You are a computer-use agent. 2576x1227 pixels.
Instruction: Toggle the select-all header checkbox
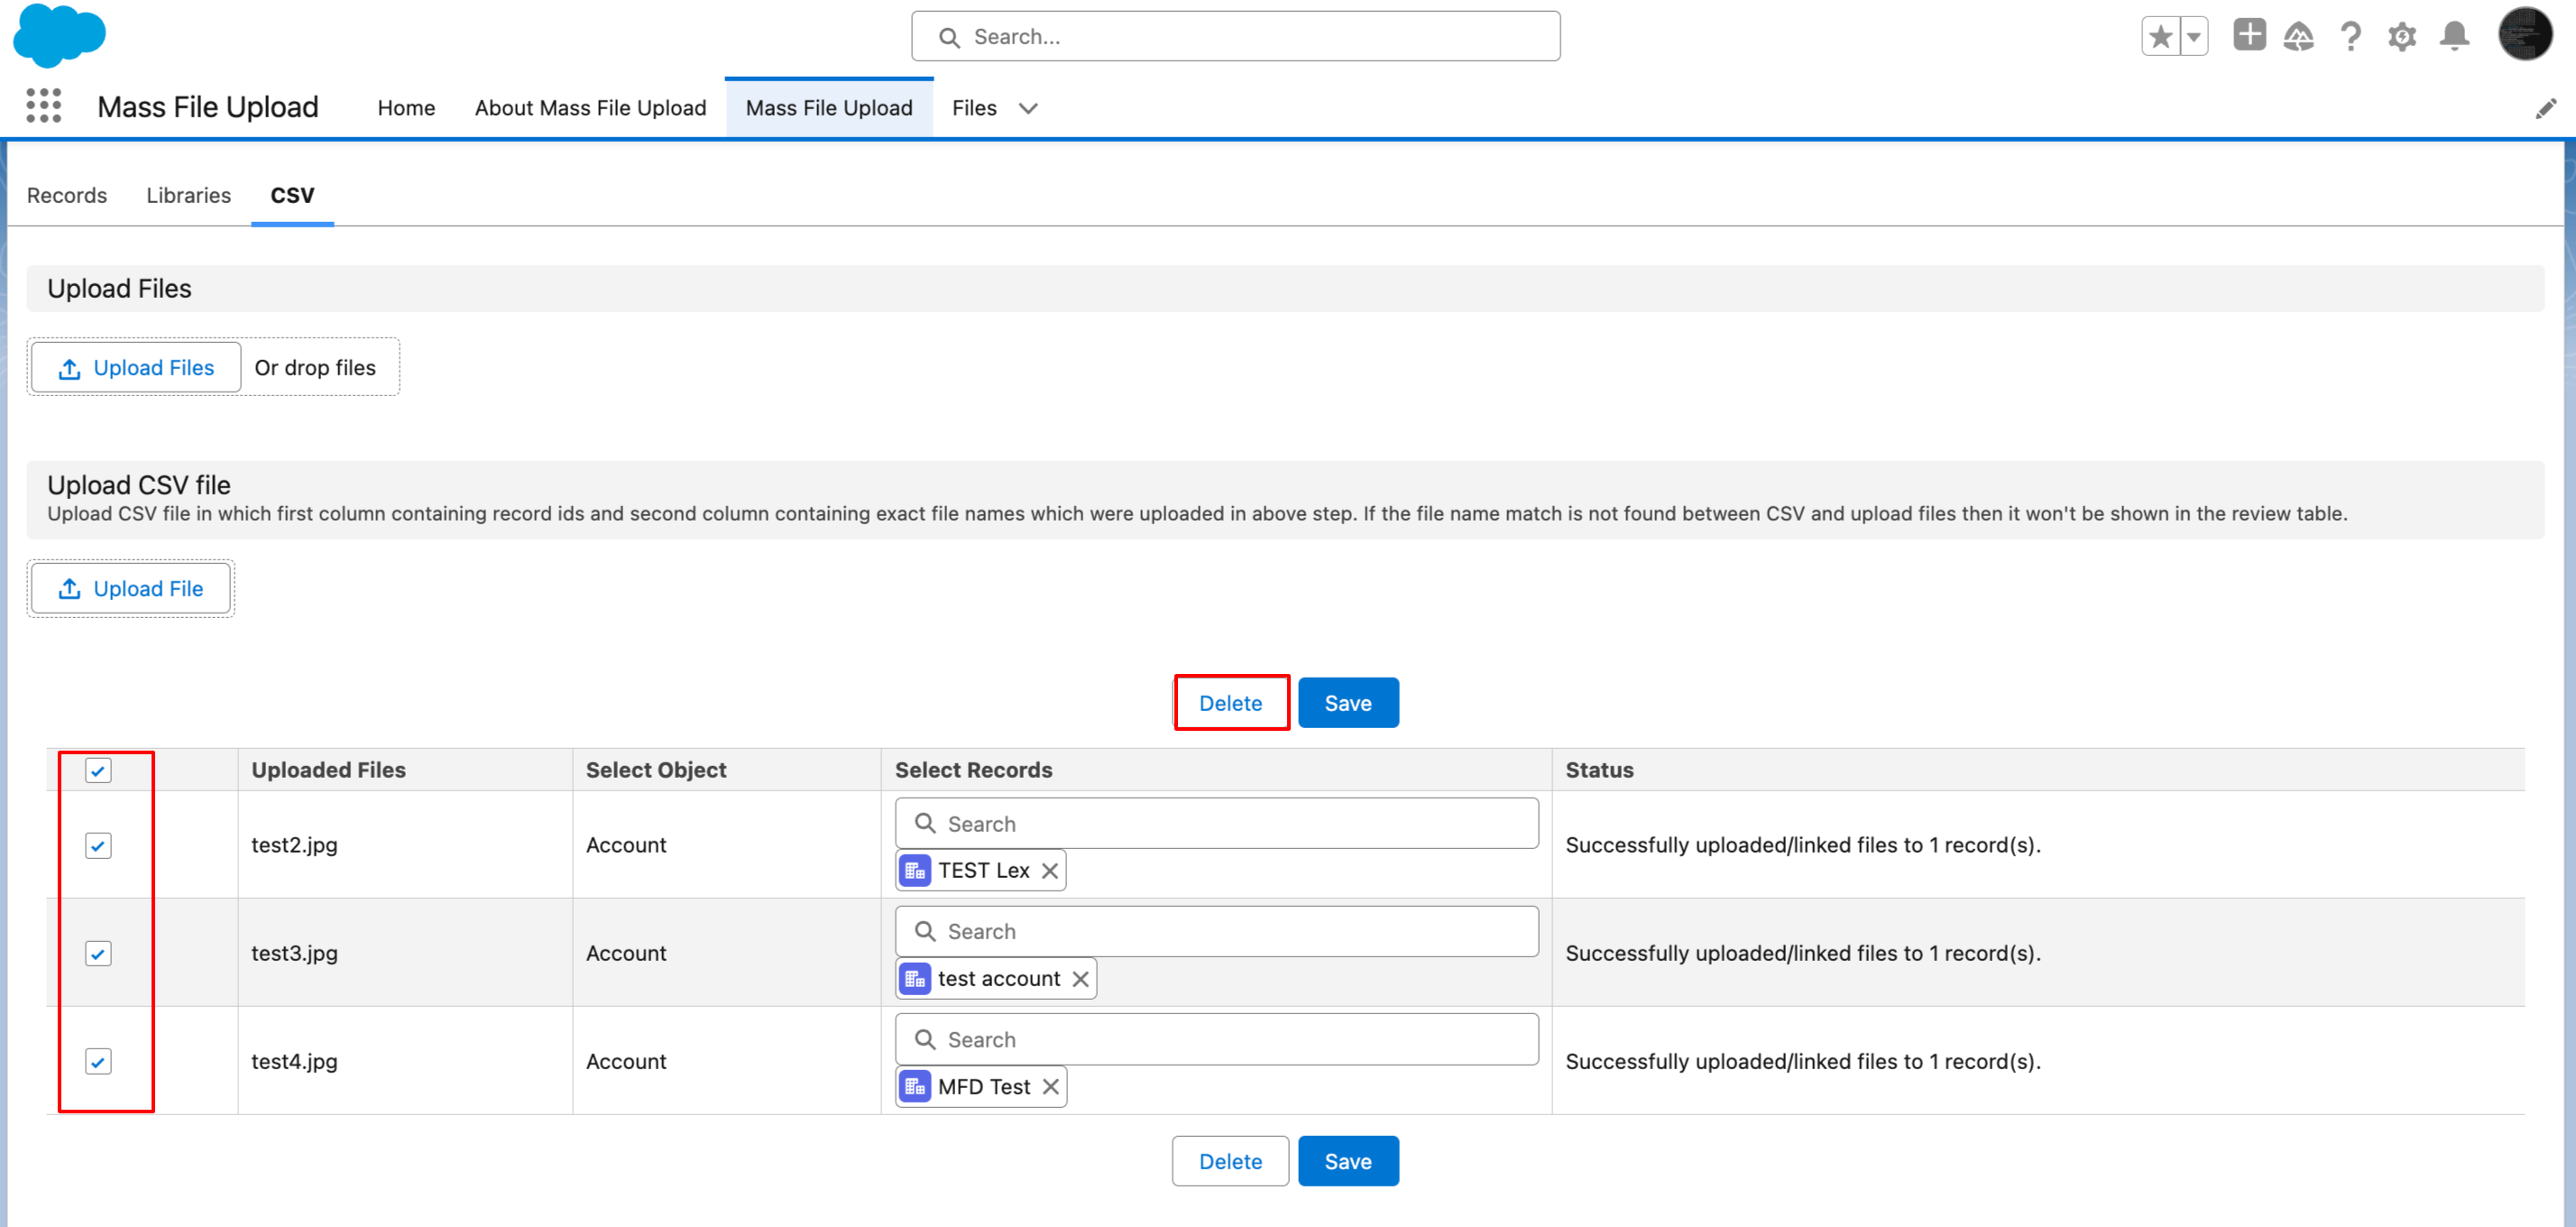pyautogui.click(x=98, y=770)
